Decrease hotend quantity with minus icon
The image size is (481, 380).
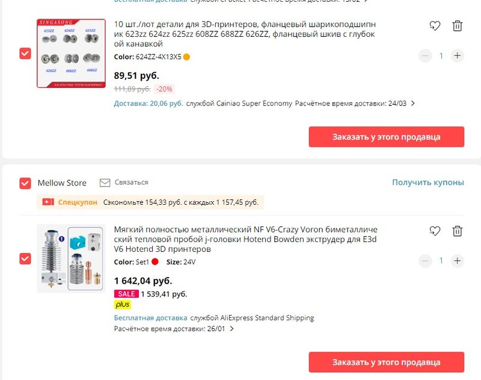[x=426, y=261]
